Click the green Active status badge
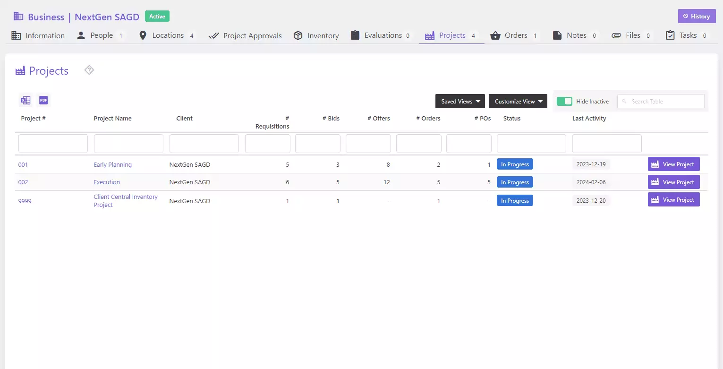The height and width of the screenshot is (369, 723). [157, 16]
